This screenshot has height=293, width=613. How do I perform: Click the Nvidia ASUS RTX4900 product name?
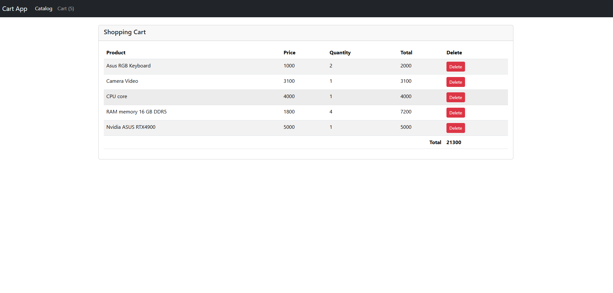tap(131, 127)
